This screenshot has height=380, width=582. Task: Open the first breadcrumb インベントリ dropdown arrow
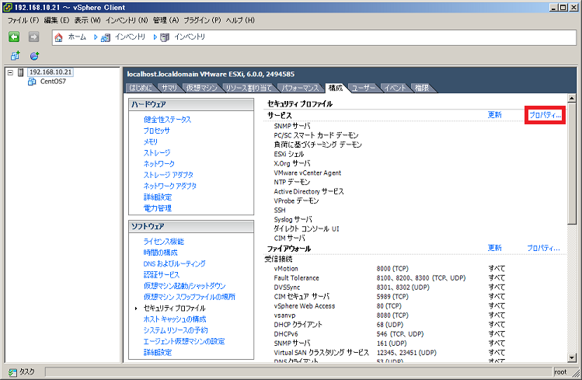[96, 37]
